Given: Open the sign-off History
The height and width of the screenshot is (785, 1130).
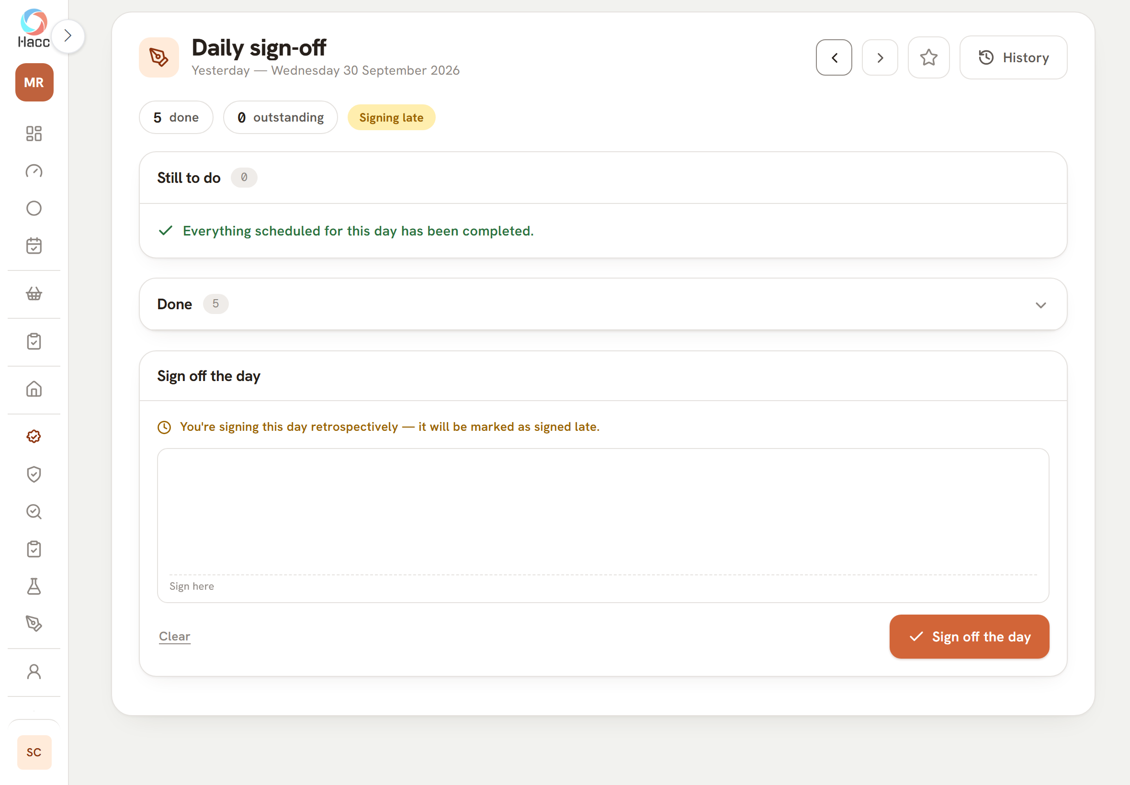Looking at the screenshot, I should pos(1013,57).
